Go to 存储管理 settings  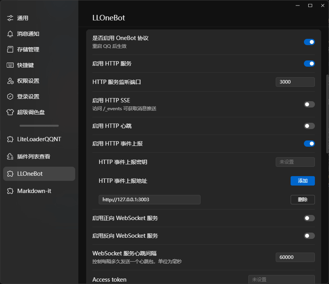pos(39,49)
